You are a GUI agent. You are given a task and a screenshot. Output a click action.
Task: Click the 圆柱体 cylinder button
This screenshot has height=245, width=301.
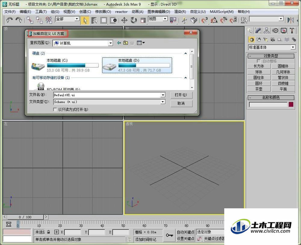click(x=259, y=78)
